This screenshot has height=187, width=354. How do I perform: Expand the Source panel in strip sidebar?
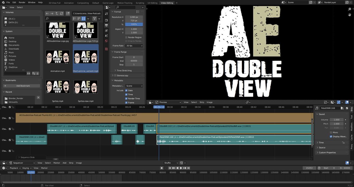coord(322,147)
